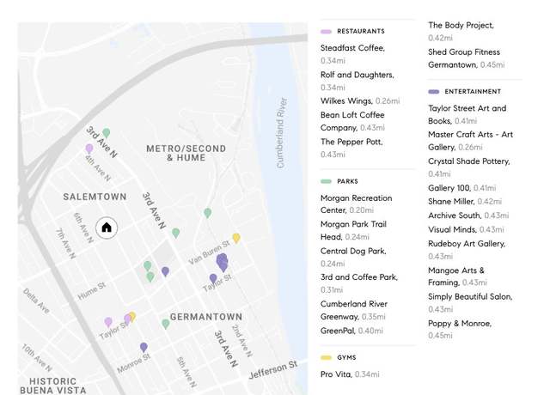Click the yellow gym pin near lower Taylor St
Screen dimensions: 550x395
click(131, 317)
